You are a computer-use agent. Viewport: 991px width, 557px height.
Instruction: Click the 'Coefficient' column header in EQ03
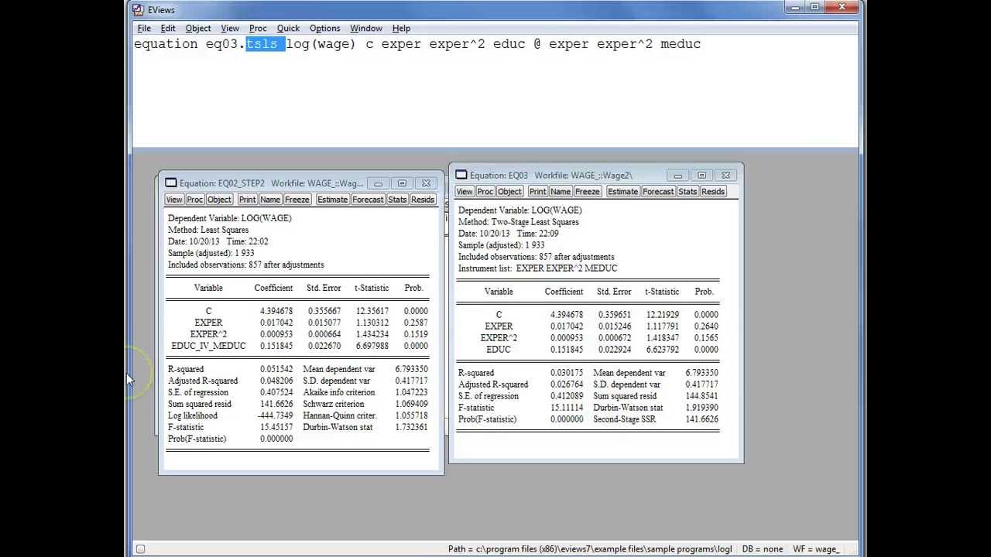click(x=564, y=292)
